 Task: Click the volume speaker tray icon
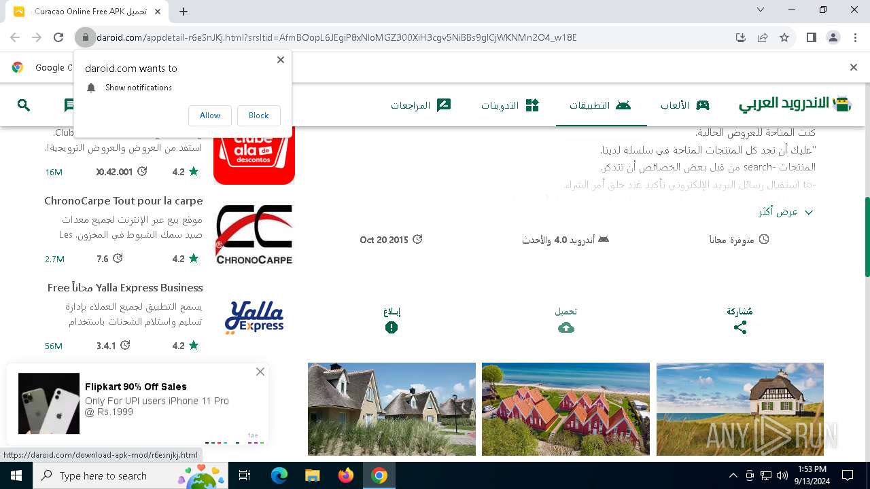pos(782,475)
